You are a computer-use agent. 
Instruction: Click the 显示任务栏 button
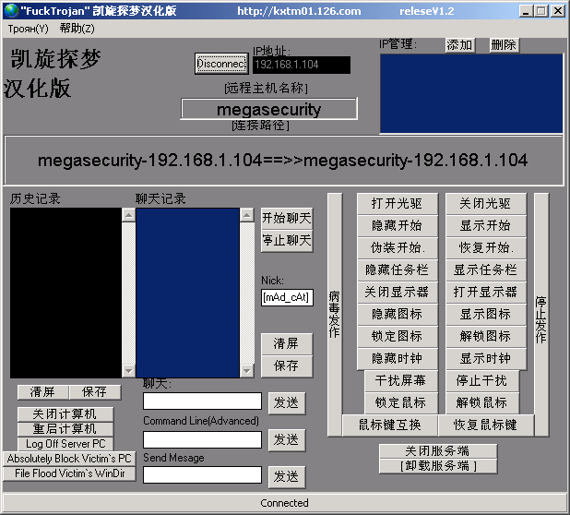485,270
